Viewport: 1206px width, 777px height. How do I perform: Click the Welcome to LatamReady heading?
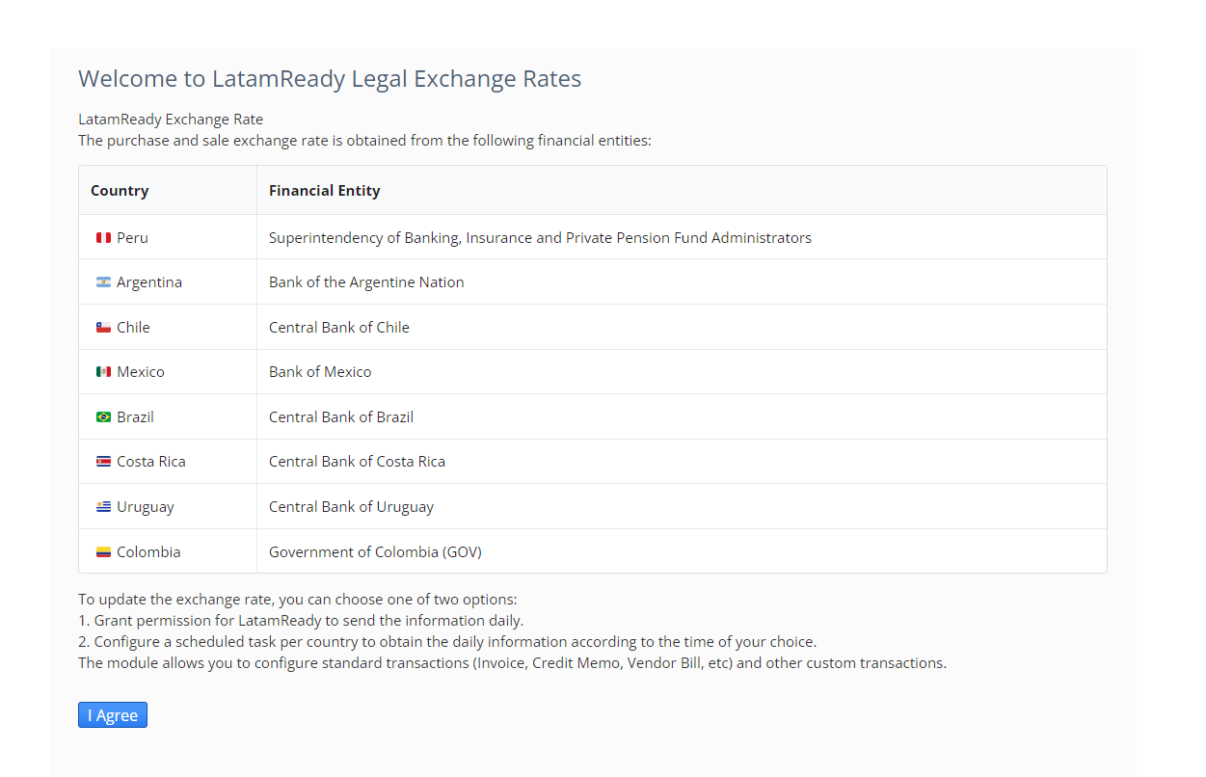pyautogui.click(x=330, y=79)
